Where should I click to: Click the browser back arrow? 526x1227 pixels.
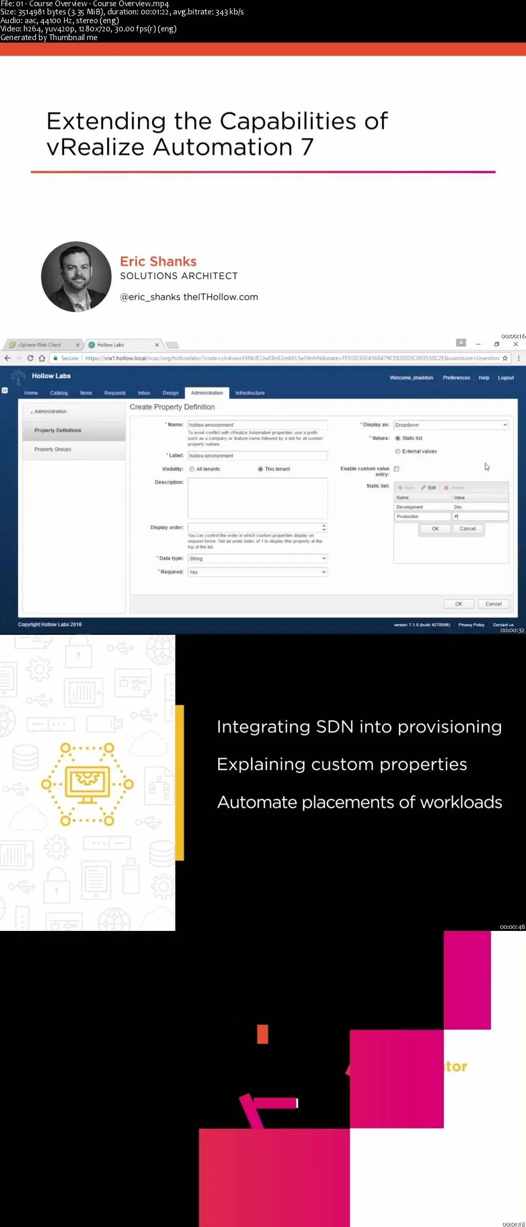(x=7, y=358)
